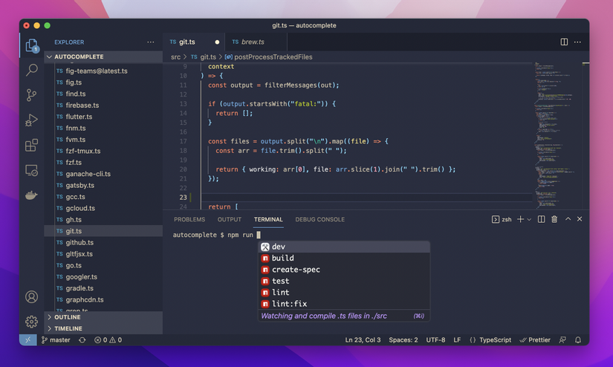Viewport: 613px width, 367px height.
Task: Open the Explorer view in activity bar
Action: (32, 46)
